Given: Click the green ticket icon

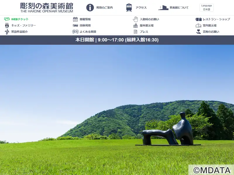Looking at the screenshot, I should click(7, 19).
